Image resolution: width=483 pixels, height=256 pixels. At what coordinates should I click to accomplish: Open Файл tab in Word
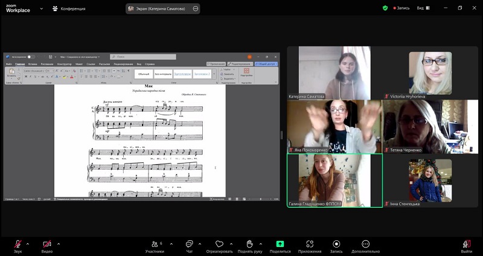tap(8, 64)
